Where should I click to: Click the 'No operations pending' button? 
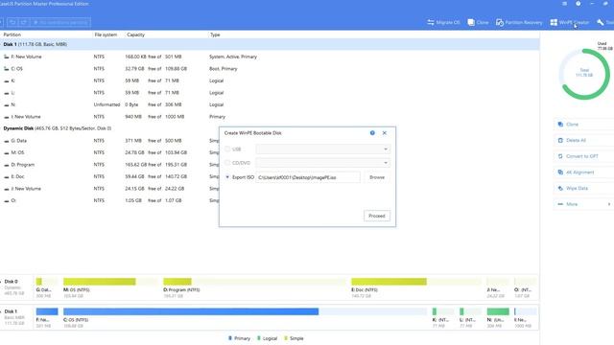point(60,22)
